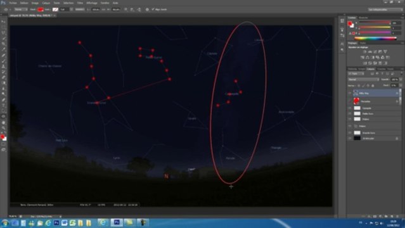The width and height of the screenshot is (405, 228).
Task: Select the Type tool
Action: [4, 106]
